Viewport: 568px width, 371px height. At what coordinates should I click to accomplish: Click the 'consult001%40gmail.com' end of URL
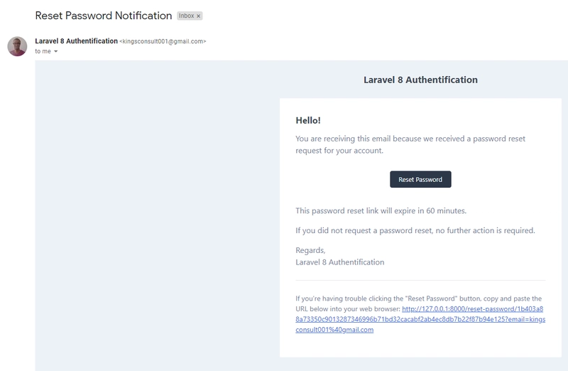[334, 330]
